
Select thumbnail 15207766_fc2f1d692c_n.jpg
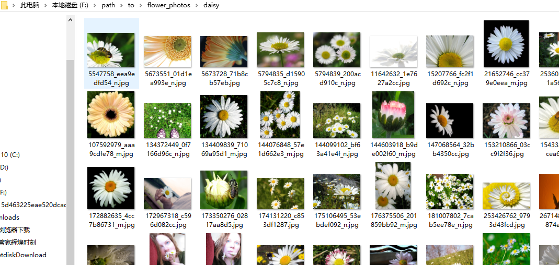(450, 52)
